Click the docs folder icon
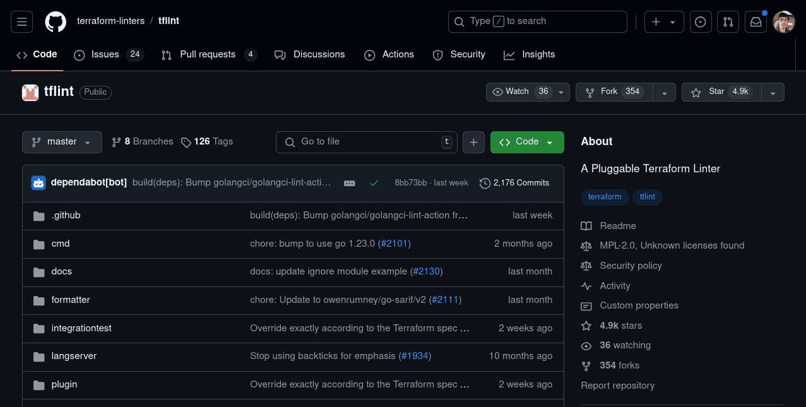Image resolution: width=806 pixels, height=407 pixels. [39, 272]
